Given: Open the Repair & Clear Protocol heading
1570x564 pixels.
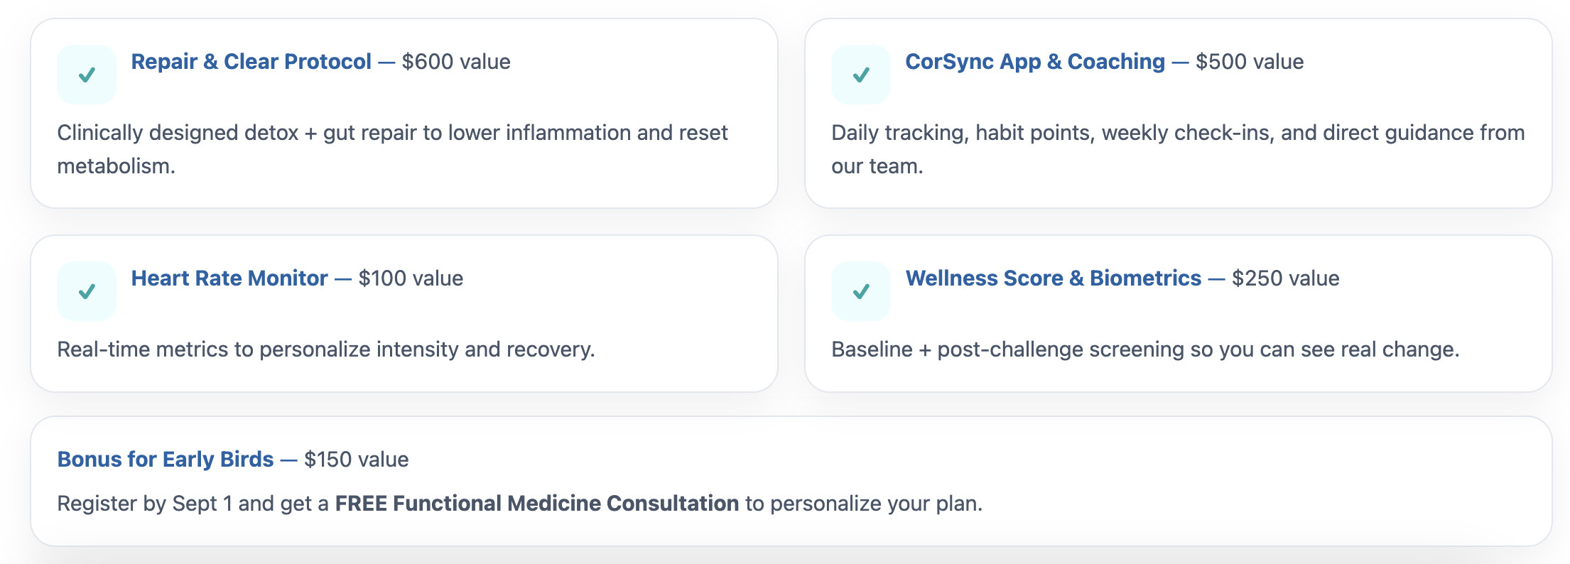Looking at the screenshot, I should point(251,62).
